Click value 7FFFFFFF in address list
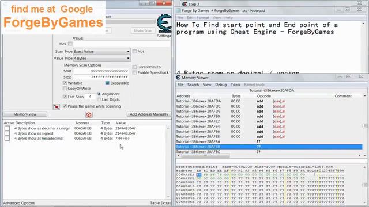The height and width of the screenshot is (207, 369). pos(123,139)
